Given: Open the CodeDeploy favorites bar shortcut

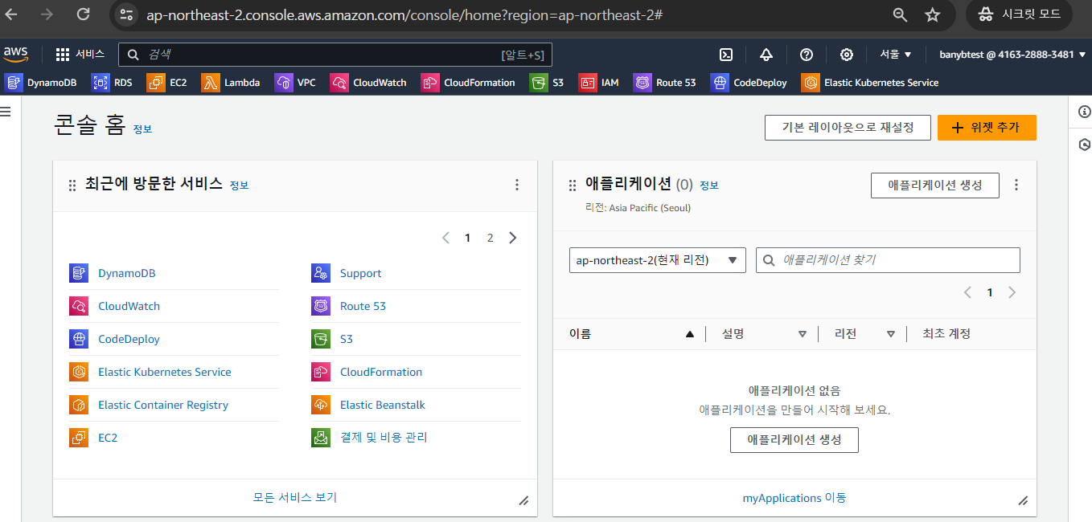Looking at the screenshot, I should tap(749, 83).
